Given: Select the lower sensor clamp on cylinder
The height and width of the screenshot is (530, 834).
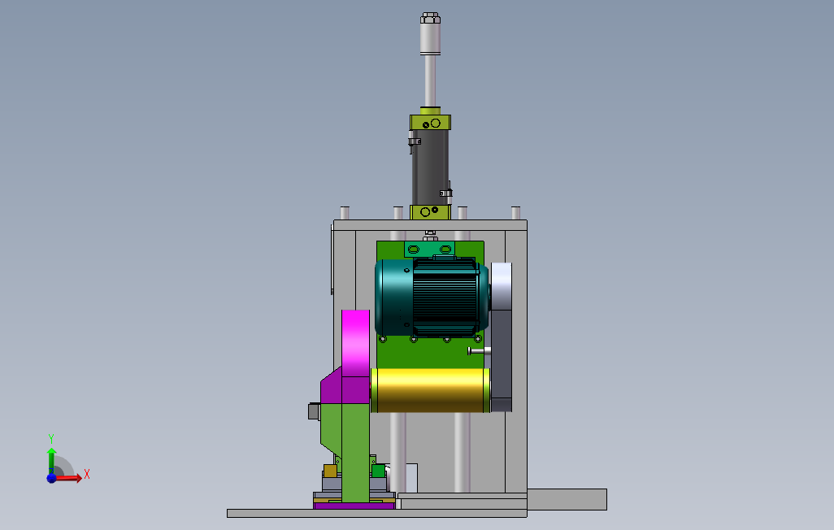Looking at the screenshot, I should tap(445, 193).
